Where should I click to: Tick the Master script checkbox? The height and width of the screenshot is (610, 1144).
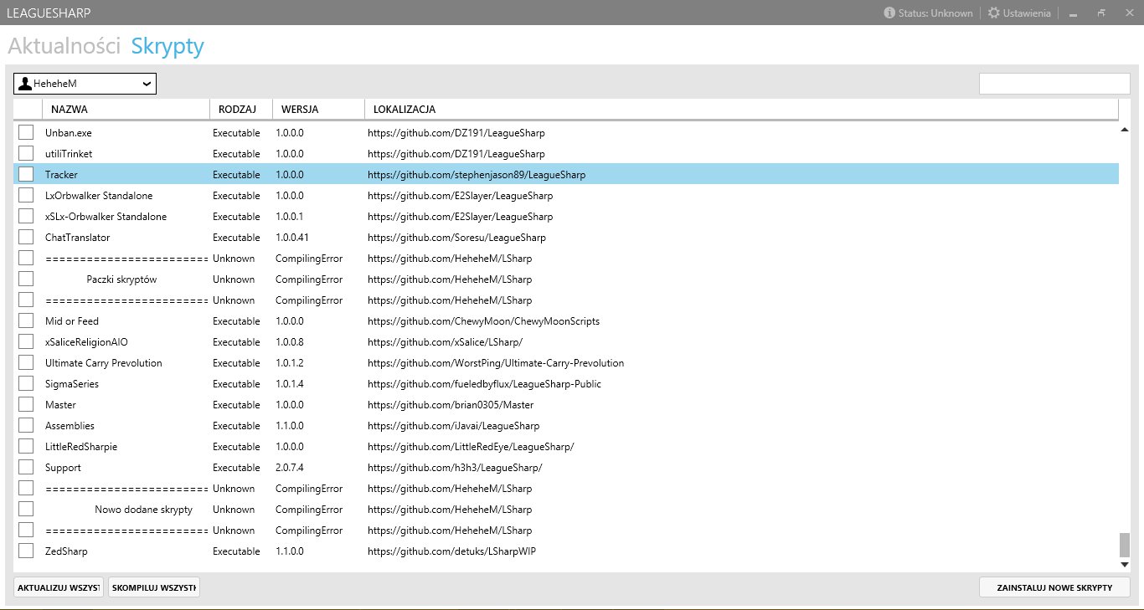point(26,404)
